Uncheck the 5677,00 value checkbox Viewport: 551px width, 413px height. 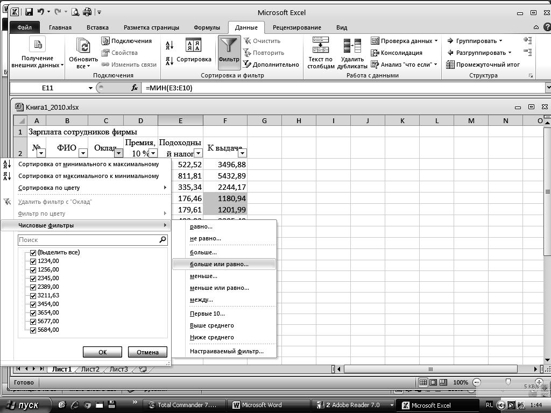pyautogui.click(x=33, y=322)
